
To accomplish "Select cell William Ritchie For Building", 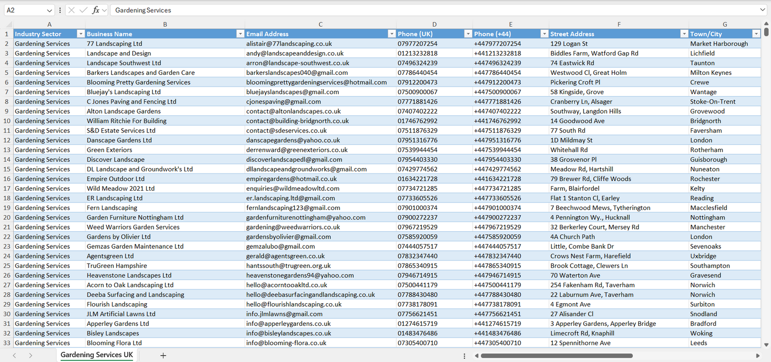I will click(x=165, y=121).
